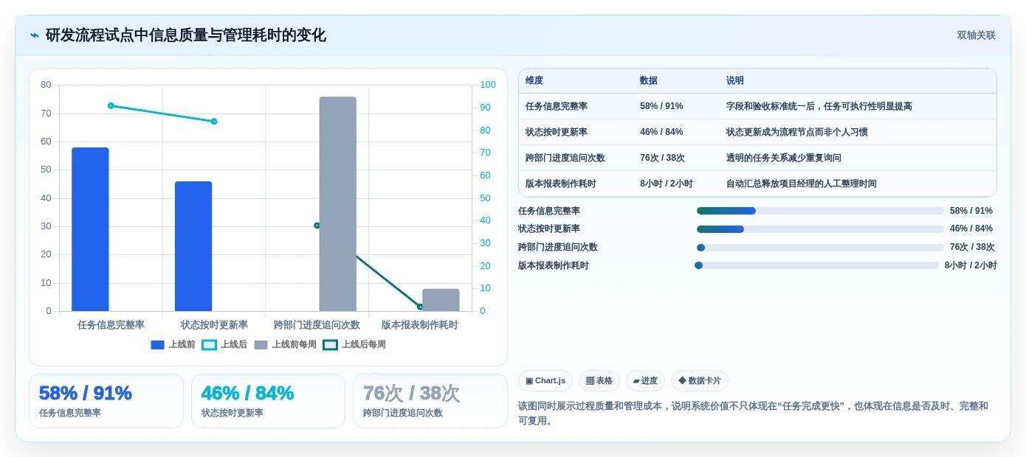Click the 状态按时更新率 progress bar
This screenshot has width=1026, height=457.
coord(820,228)
